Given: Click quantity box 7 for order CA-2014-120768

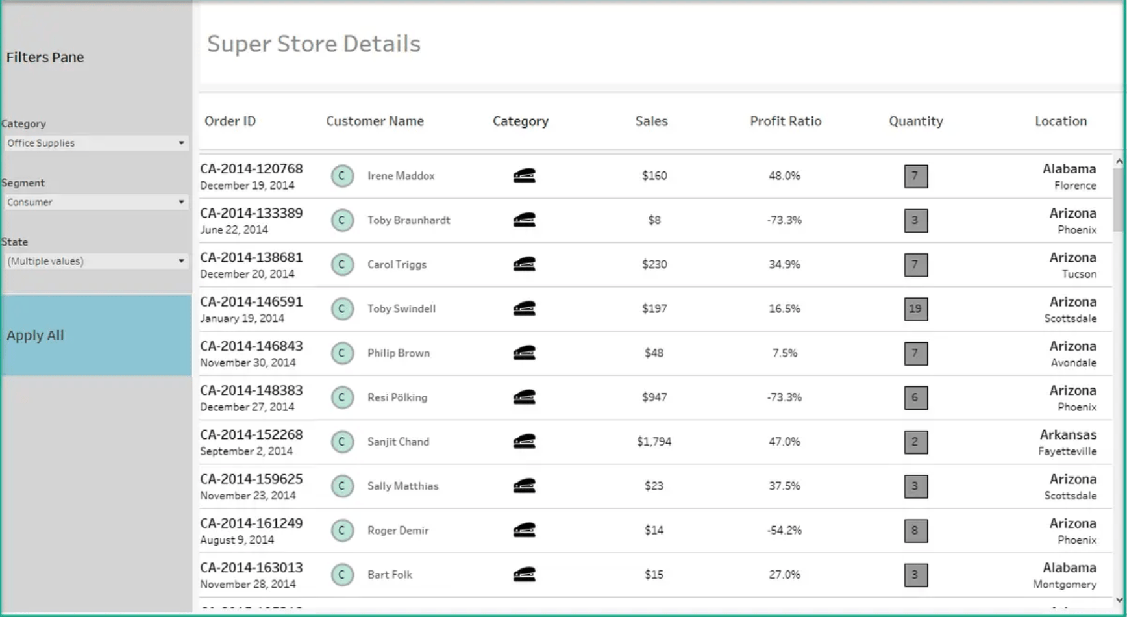Looking at the screenshot, I should 916,176.
